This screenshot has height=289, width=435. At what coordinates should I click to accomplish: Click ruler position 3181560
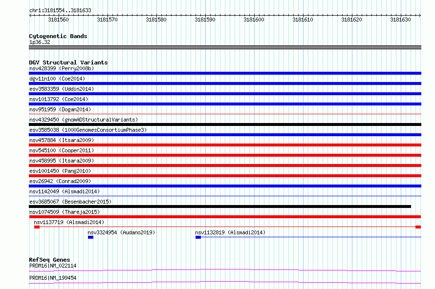[x=59, y=20]
